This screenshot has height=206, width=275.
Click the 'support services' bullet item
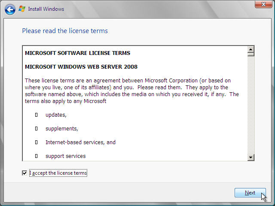click(66, 156)
